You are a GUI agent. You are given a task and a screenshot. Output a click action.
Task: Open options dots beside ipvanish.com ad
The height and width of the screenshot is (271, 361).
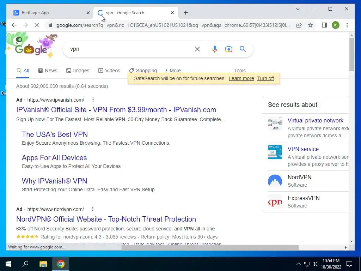pos(93,100)
